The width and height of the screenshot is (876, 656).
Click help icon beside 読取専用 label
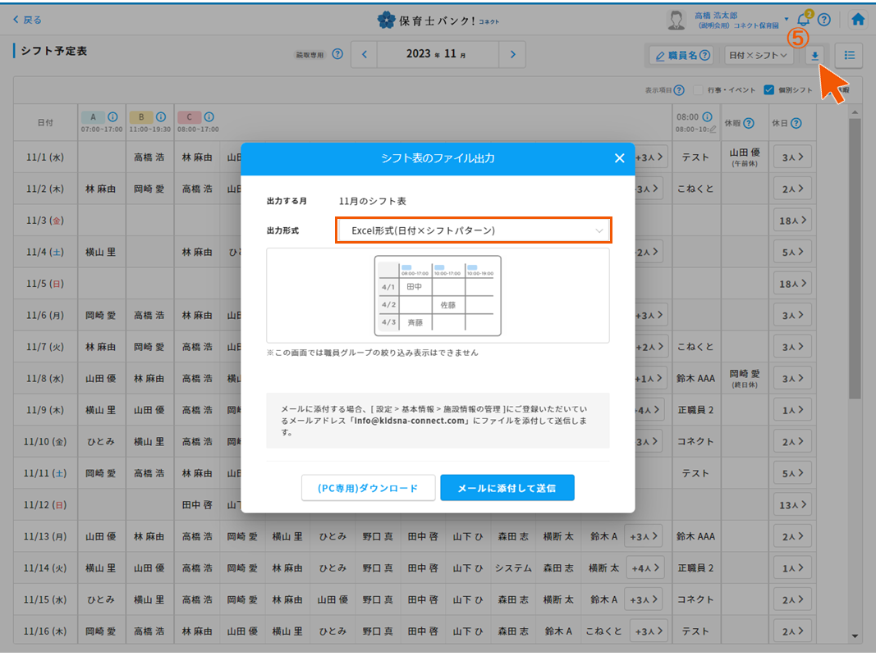pos(337,55)
